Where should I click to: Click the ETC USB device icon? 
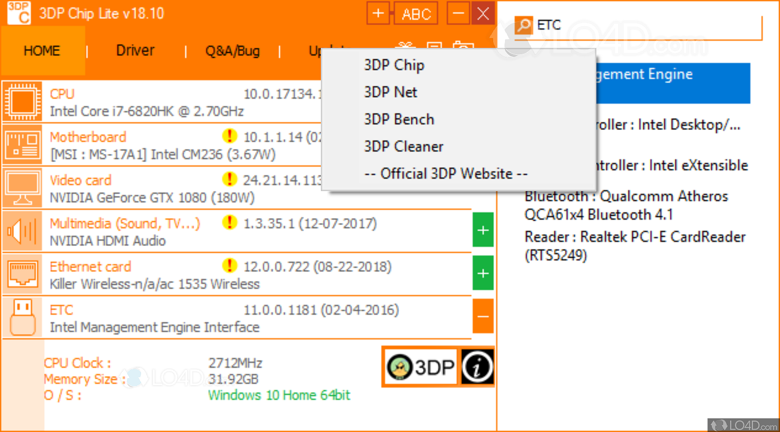[22, 317]
